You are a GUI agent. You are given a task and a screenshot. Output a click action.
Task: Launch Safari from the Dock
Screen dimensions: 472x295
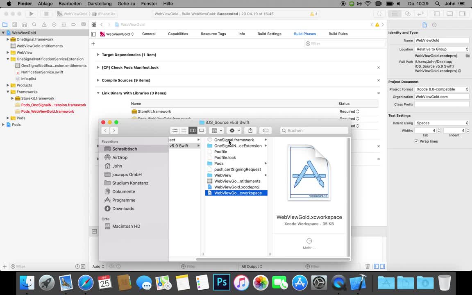[x=86, y=282]
